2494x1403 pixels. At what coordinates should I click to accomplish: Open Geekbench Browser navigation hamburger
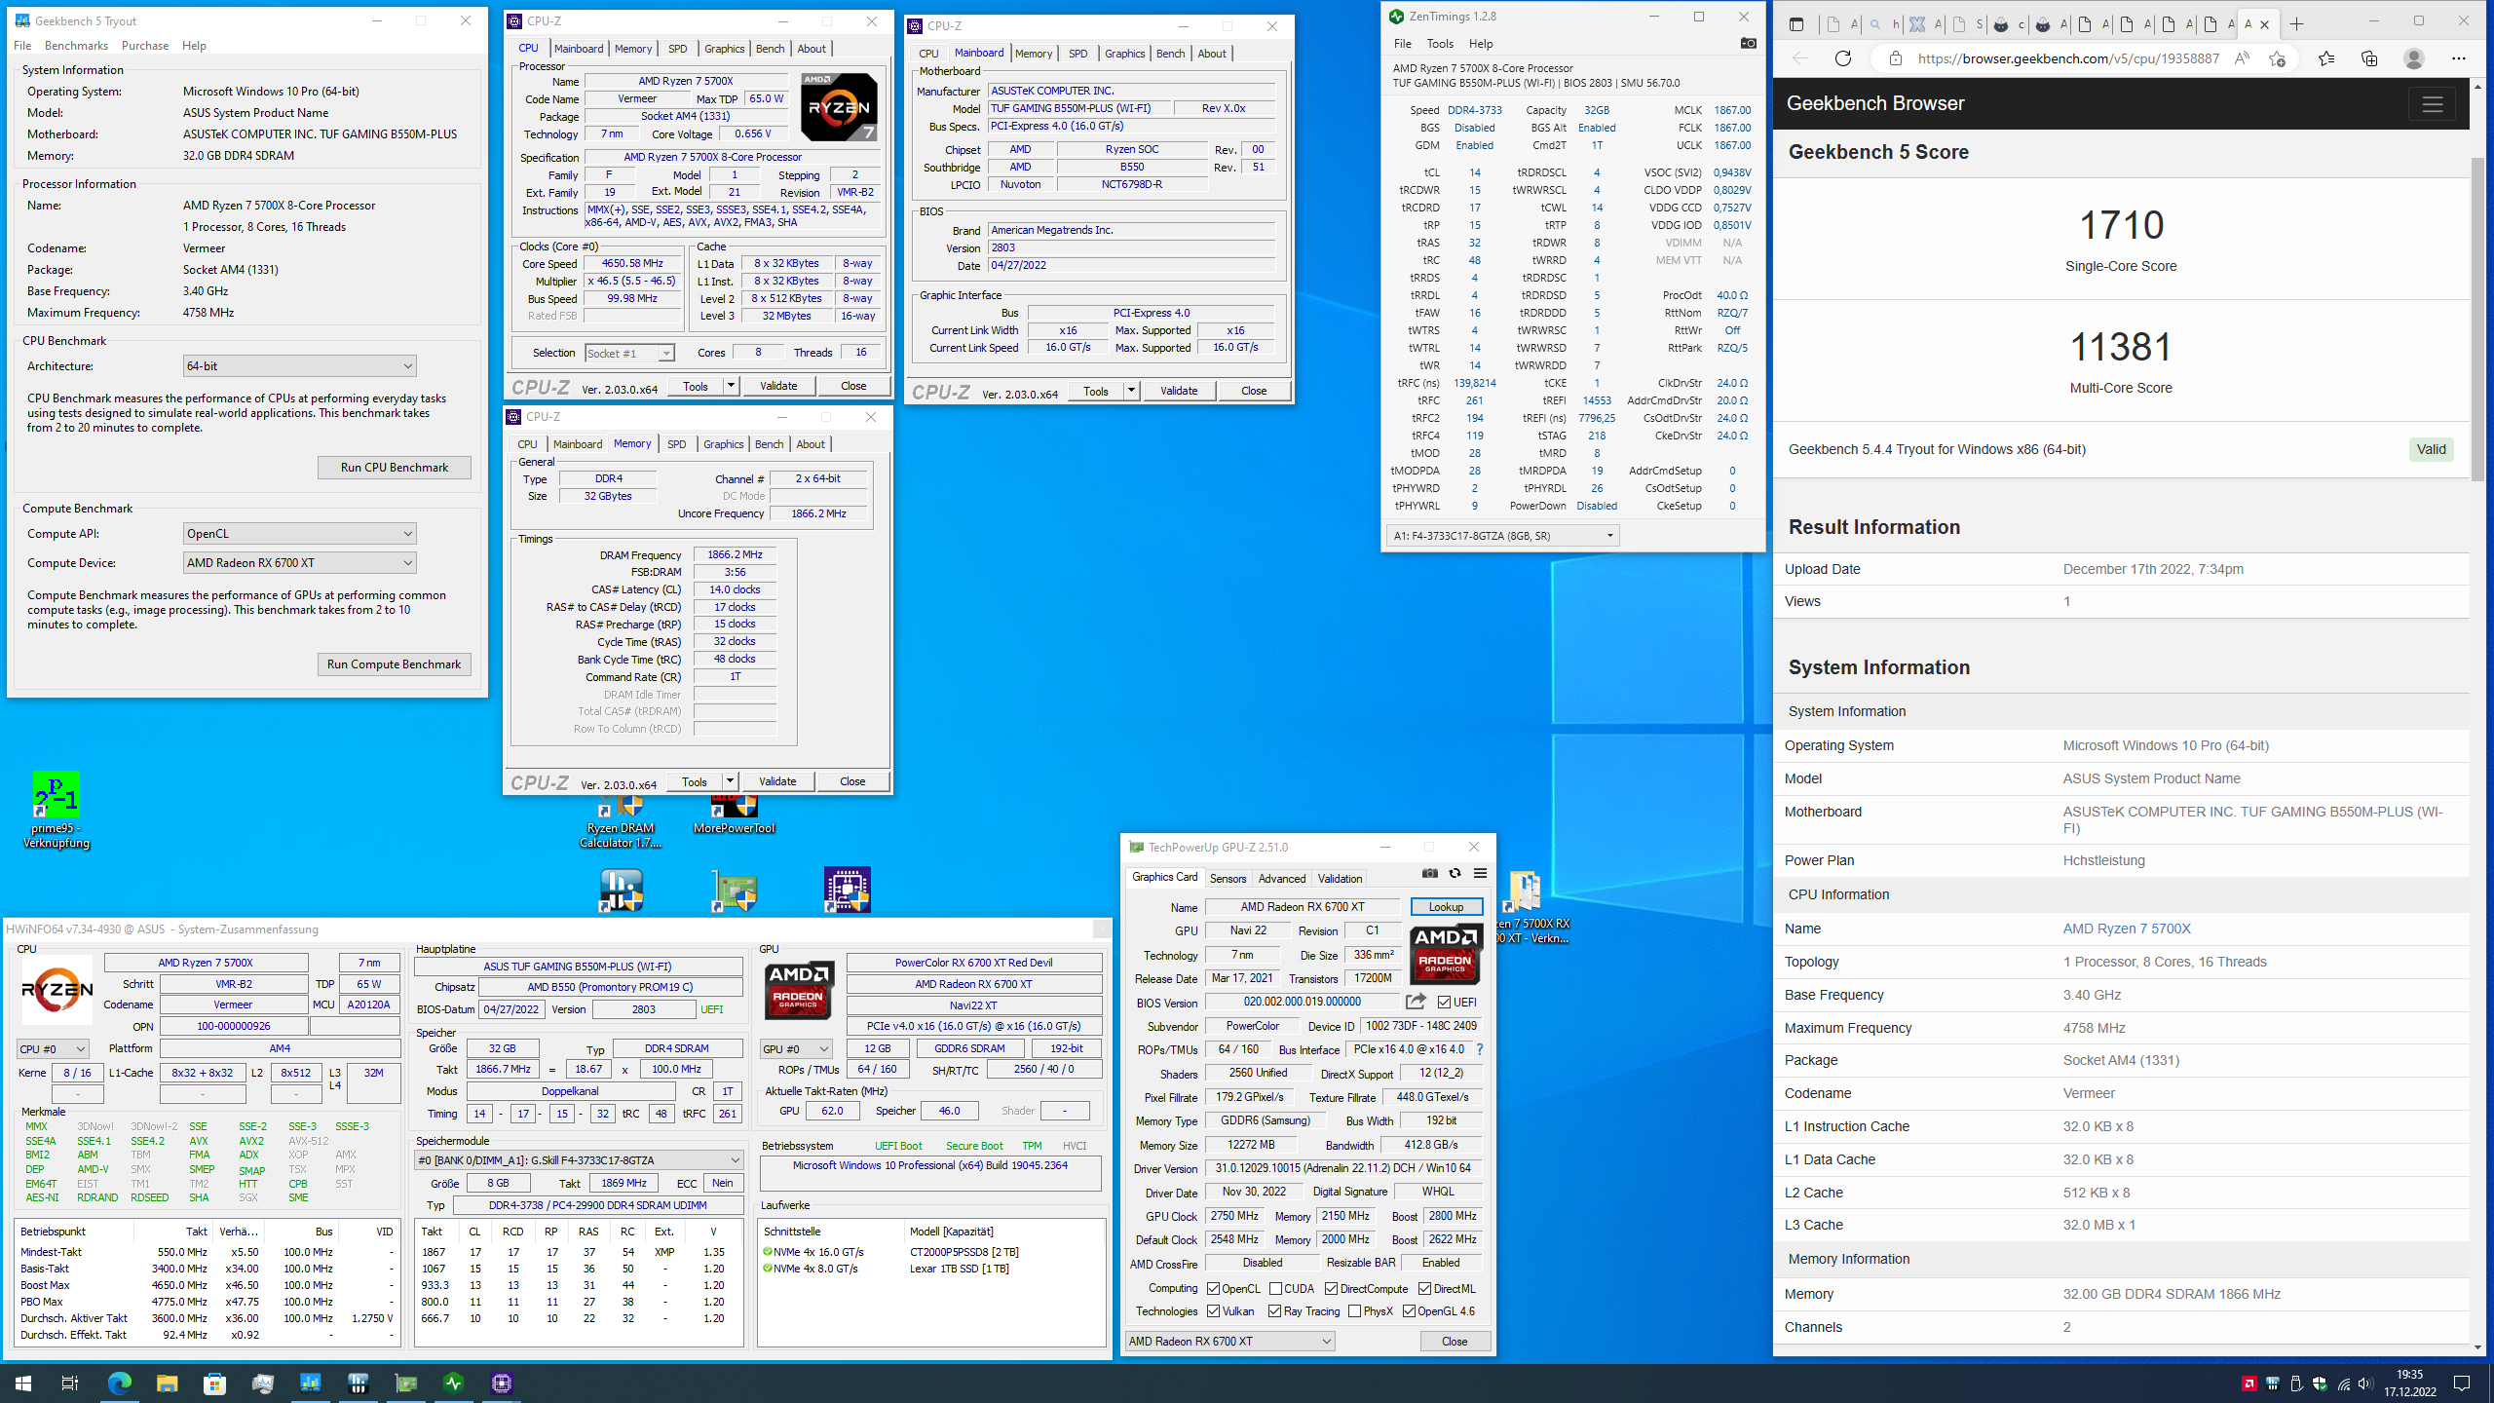pyautogui.click(x=2432, y=103)
